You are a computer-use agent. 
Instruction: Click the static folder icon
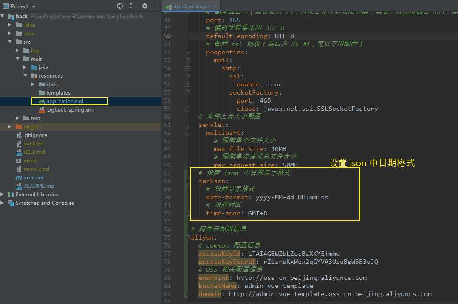point(42,84)
